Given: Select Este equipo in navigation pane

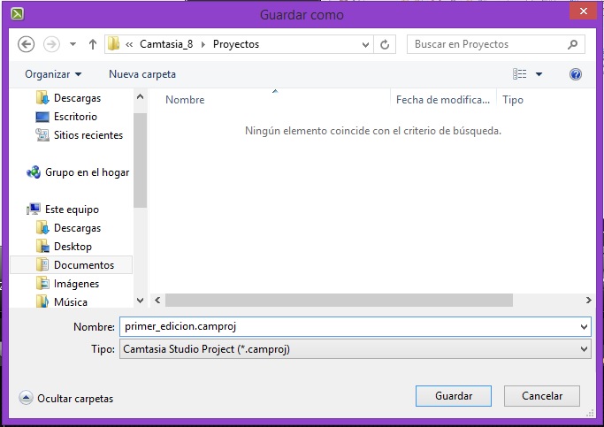Looking at the screenshot, I should (72, 210).
